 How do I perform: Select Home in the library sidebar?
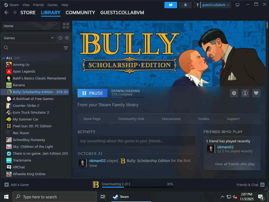tap(31, 26)
